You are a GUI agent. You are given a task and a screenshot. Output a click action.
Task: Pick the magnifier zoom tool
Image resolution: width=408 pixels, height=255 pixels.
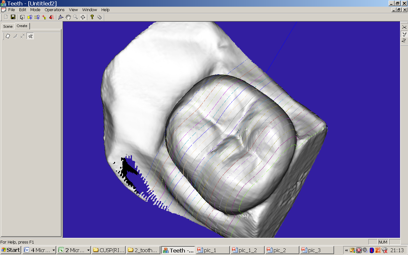tap(76, 17)
